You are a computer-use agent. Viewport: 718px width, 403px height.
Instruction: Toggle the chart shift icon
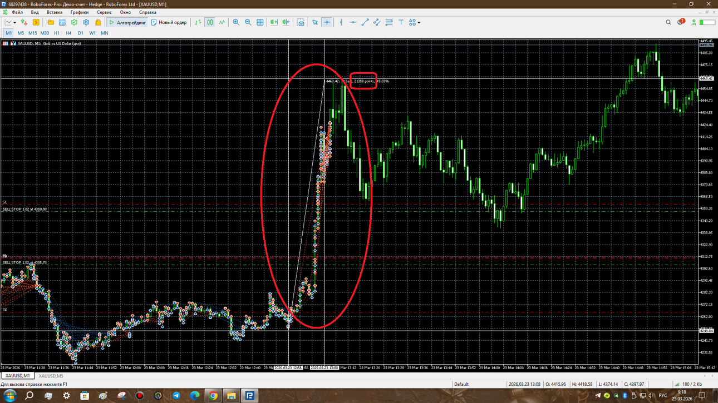[286, 22]
